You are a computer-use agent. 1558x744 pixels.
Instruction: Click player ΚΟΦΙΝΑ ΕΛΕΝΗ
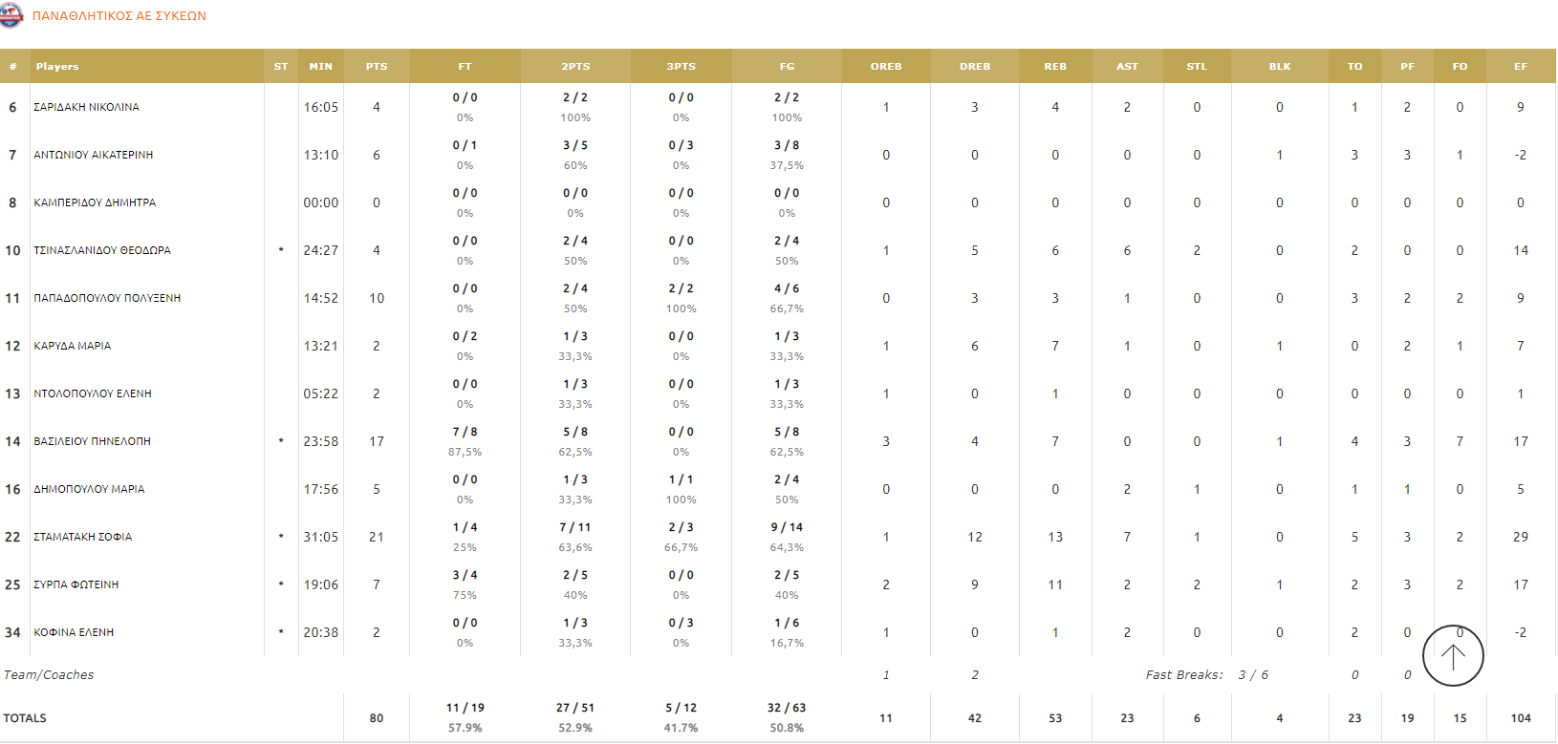[74, 632]
